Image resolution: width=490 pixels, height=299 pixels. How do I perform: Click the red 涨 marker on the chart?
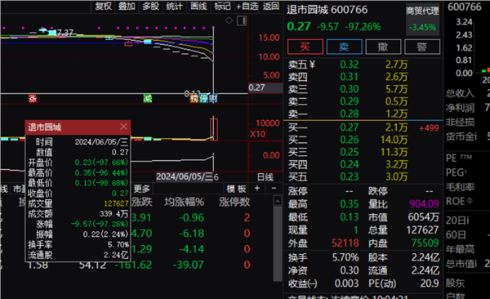coord(33,99)
